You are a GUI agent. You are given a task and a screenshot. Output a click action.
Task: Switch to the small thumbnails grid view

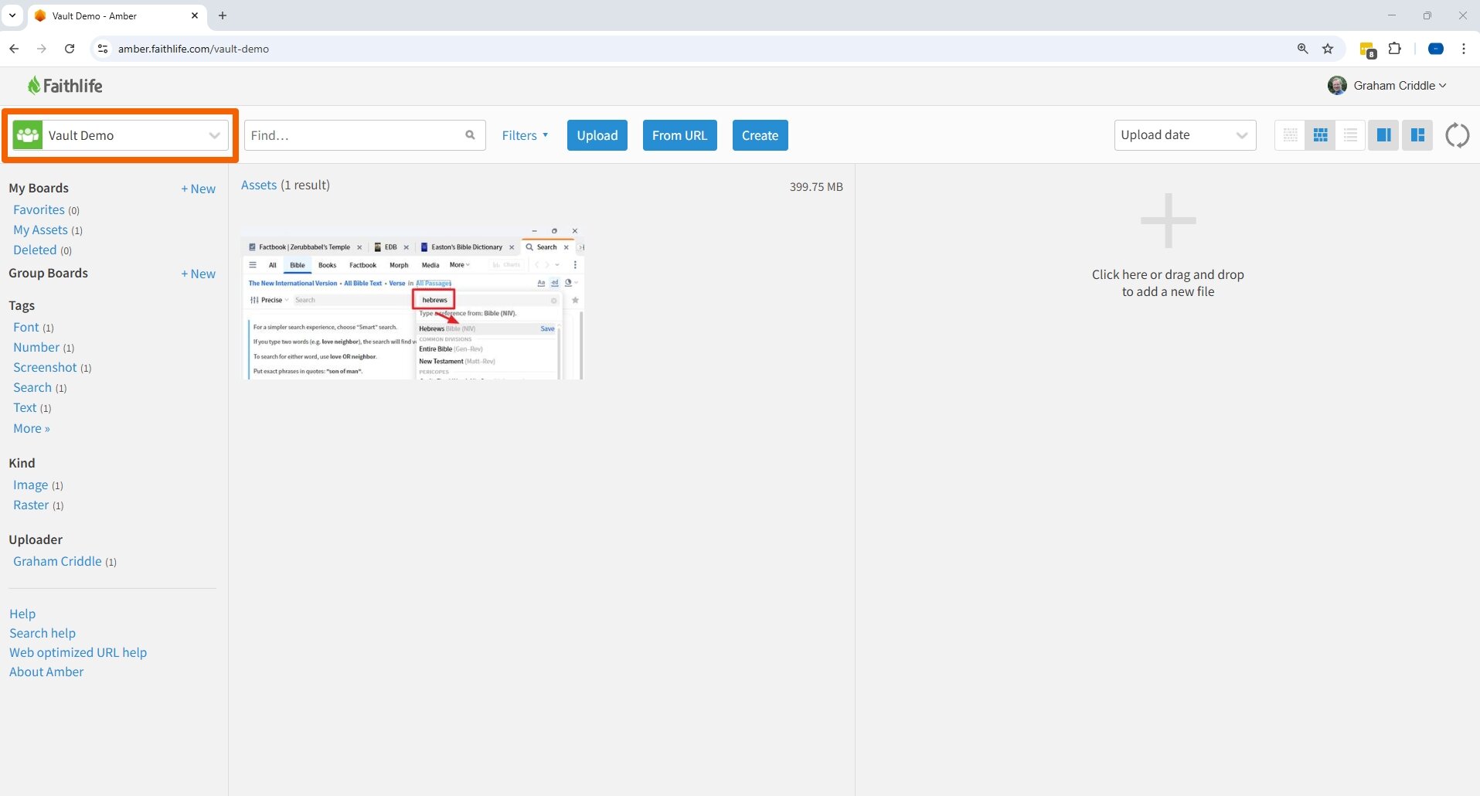1290,135
